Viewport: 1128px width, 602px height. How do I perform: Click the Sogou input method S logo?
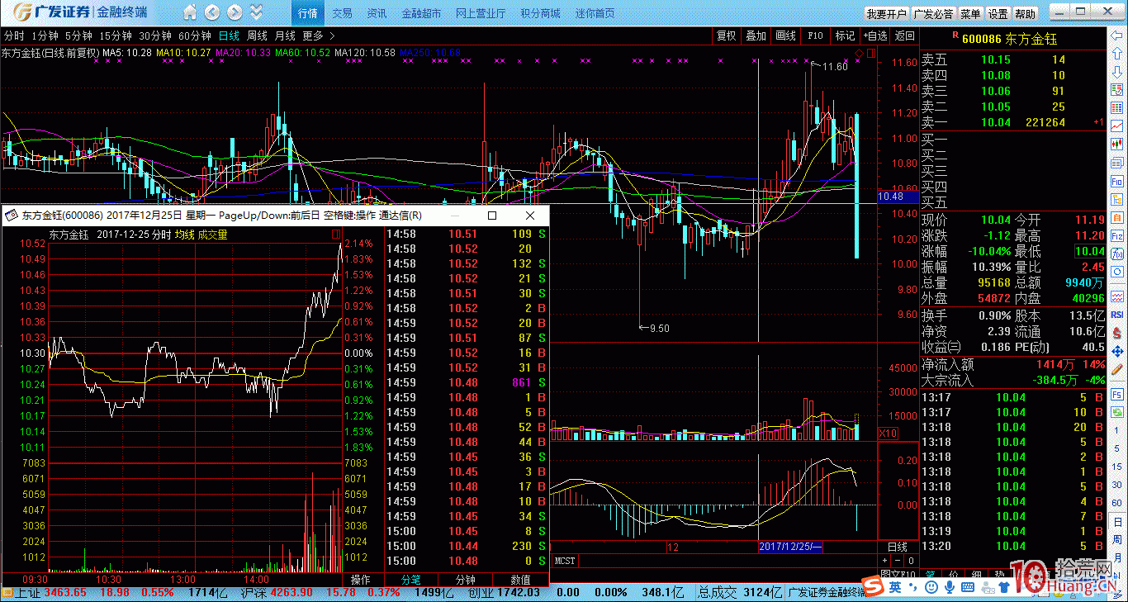pyautogui.click(x=872, y=587)
